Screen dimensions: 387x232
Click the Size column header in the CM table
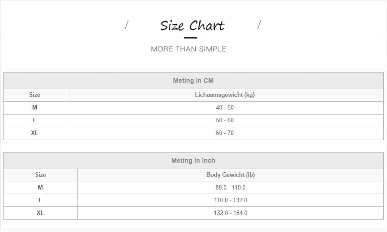click(x=35, y=95)
